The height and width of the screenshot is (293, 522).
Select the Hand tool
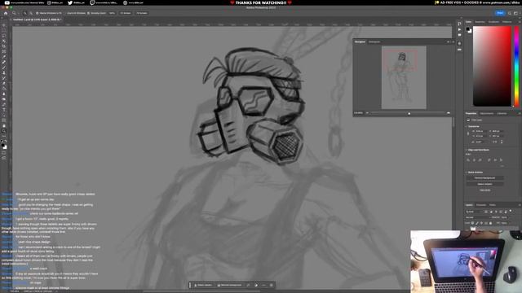pyautogui.click(x=4, y=126)
